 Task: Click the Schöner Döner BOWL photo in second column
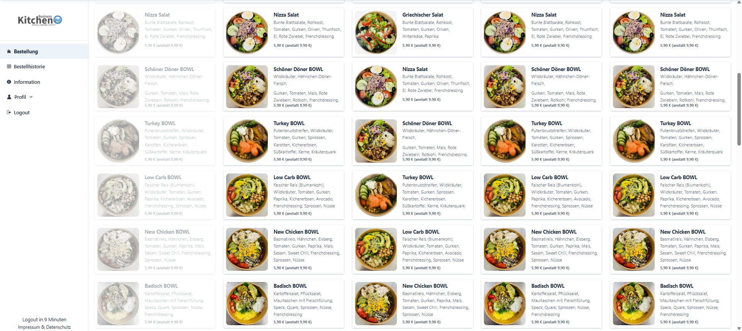(247, 87)
